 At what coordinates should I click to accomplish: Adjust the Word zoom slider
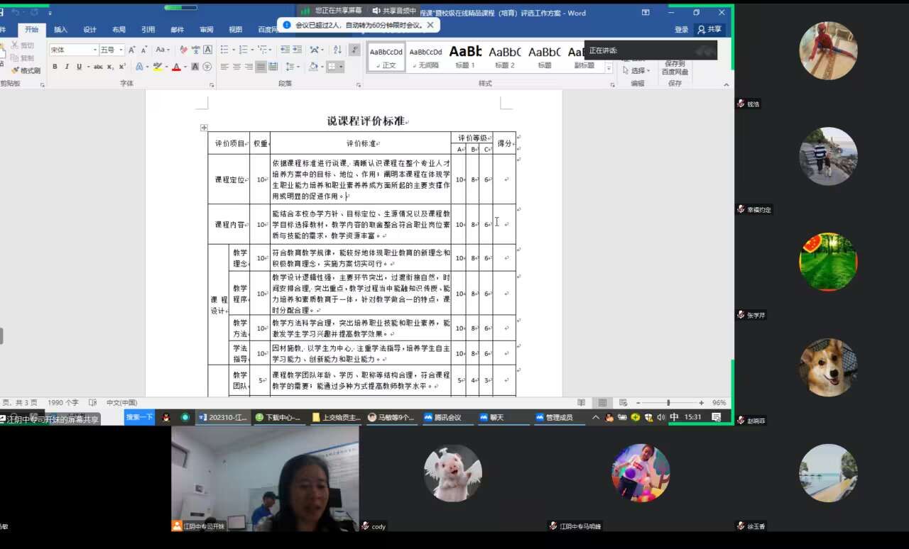coord(668,403)
